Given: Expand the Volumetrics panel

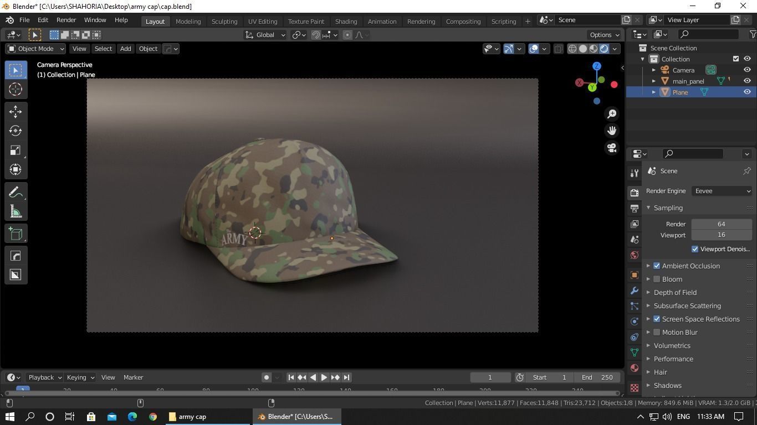Looking at the screenshot, I should click(648, 345).
